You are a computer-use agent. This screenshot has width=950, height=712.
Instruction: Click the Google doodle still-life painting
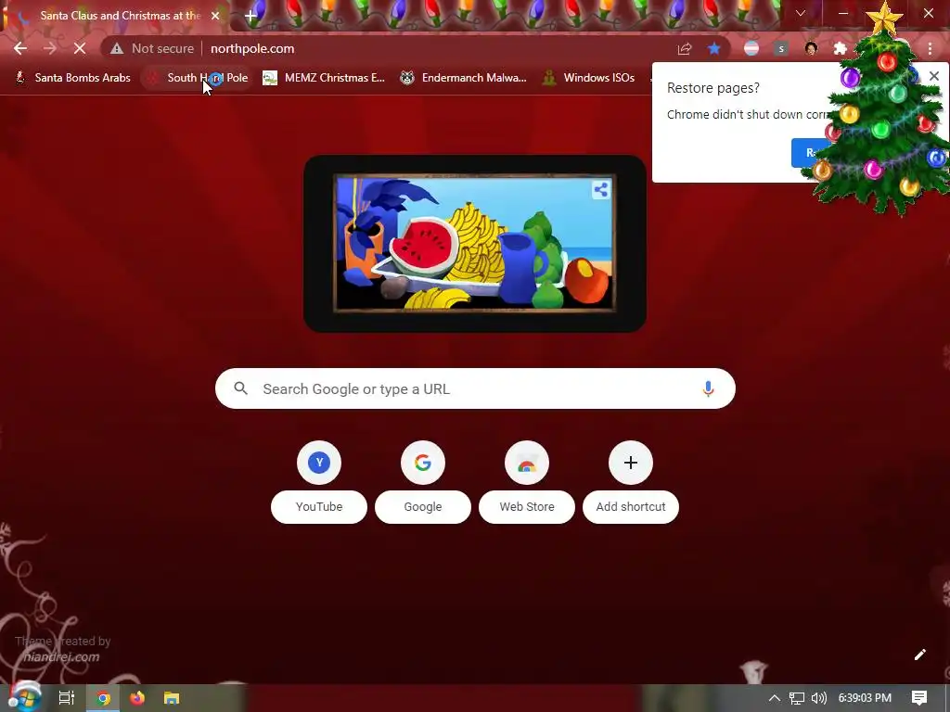(474, 244)
